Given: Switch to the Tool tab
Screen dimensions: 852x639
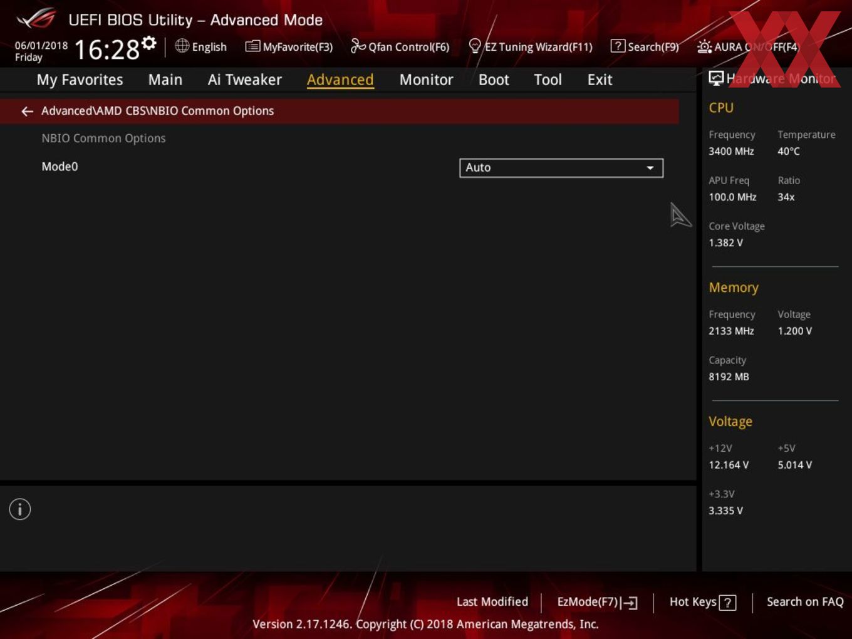Looking at the screenshot, I should (548, 80).
